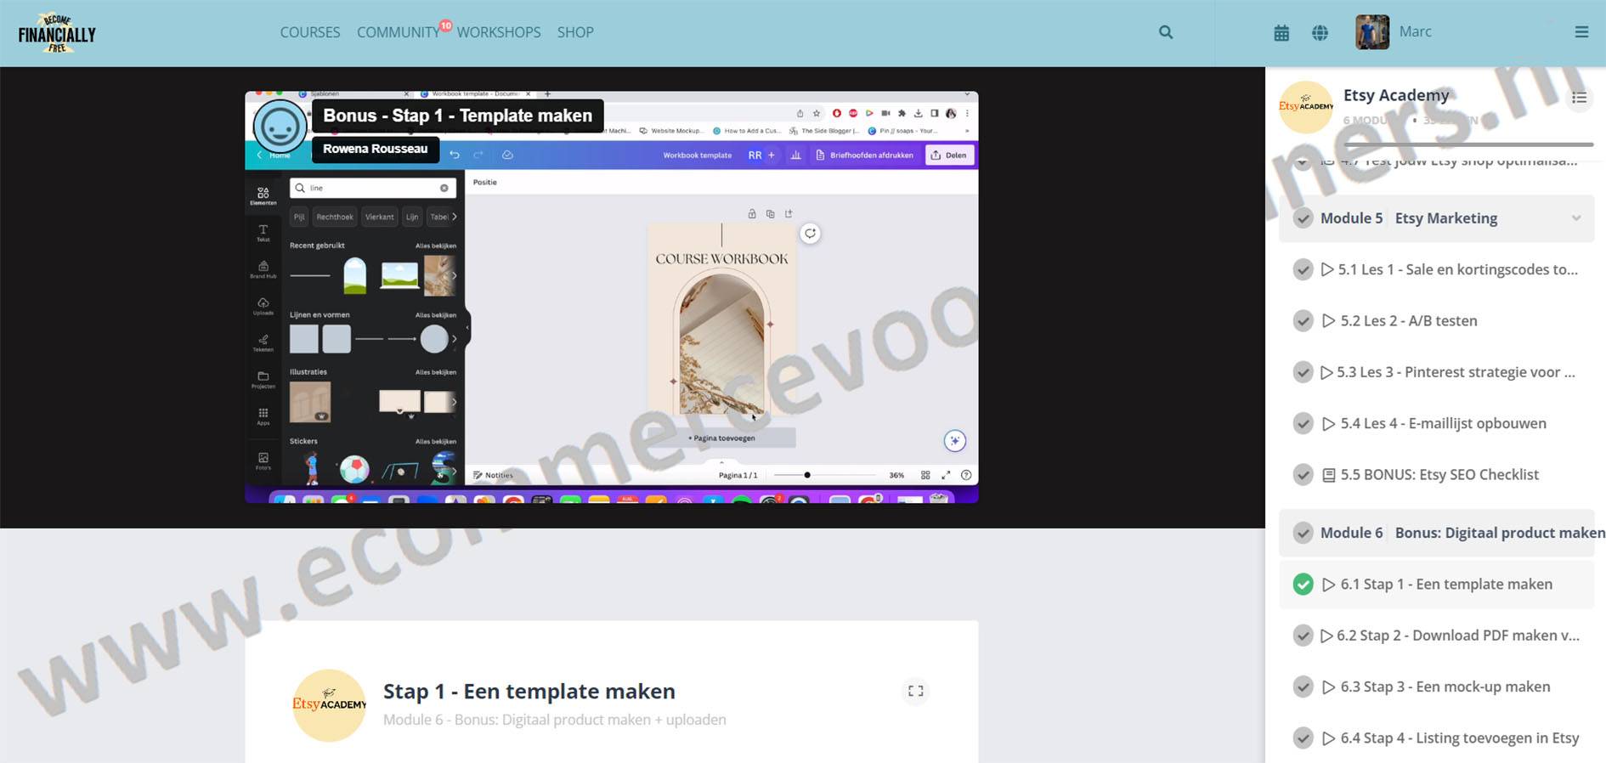
Task: Open the COURSES menu item
Action: click(x=309, y=32)
